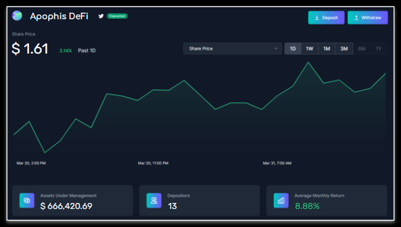Click the Depositors people icon
Screen dimensions: 401x227
[x=154, y=201]
